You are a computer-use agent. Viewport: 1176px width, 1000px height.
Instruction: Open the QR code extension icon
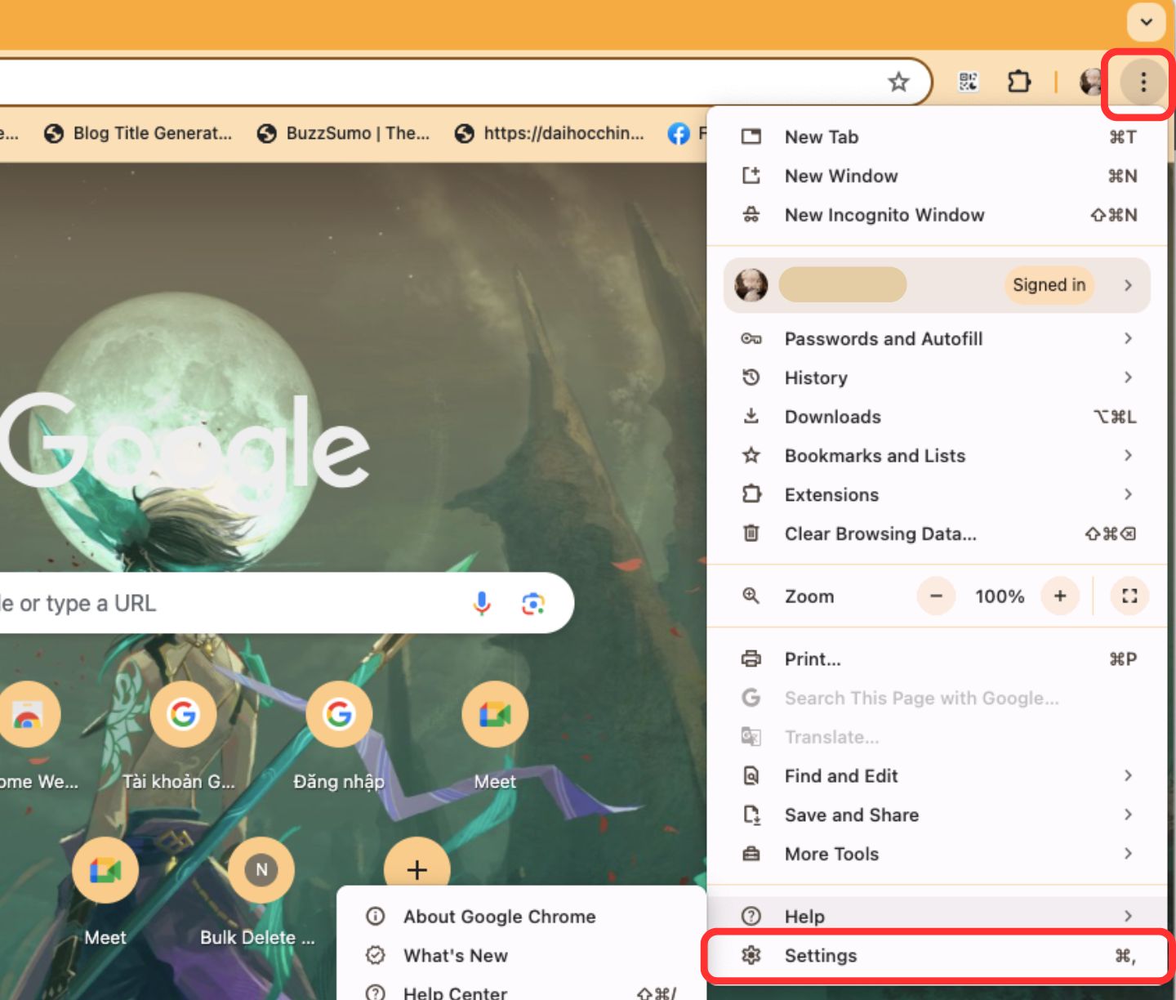[968, 82]
